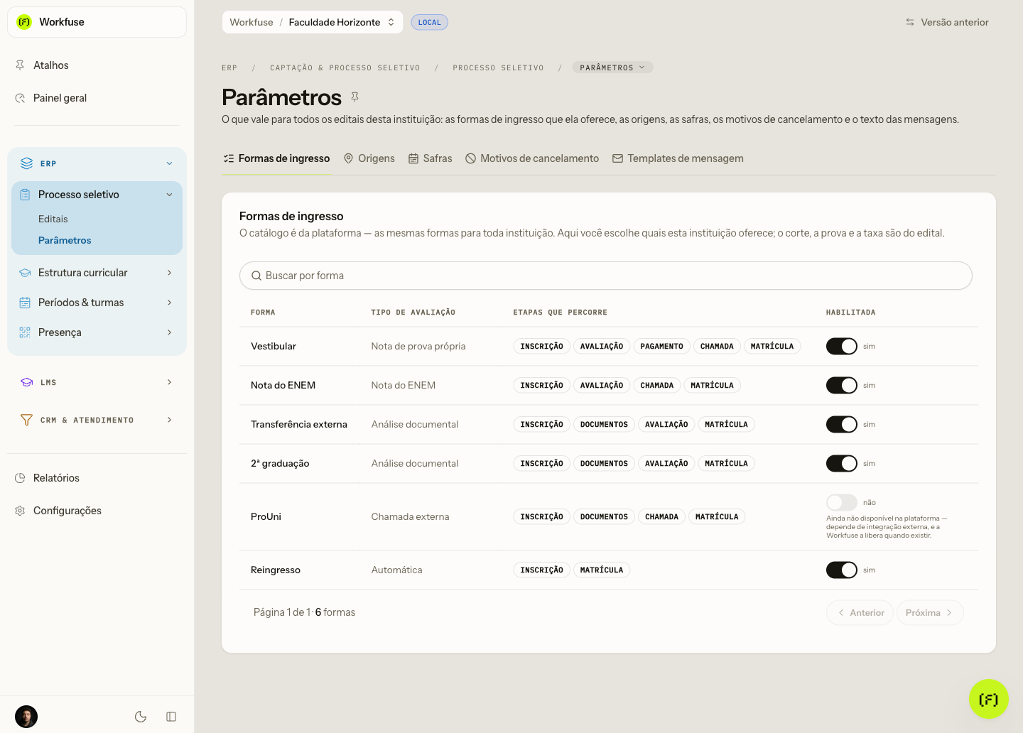Click the Workfuse logo icon in sidebar

pyautogui.click(x=24, y=22)
